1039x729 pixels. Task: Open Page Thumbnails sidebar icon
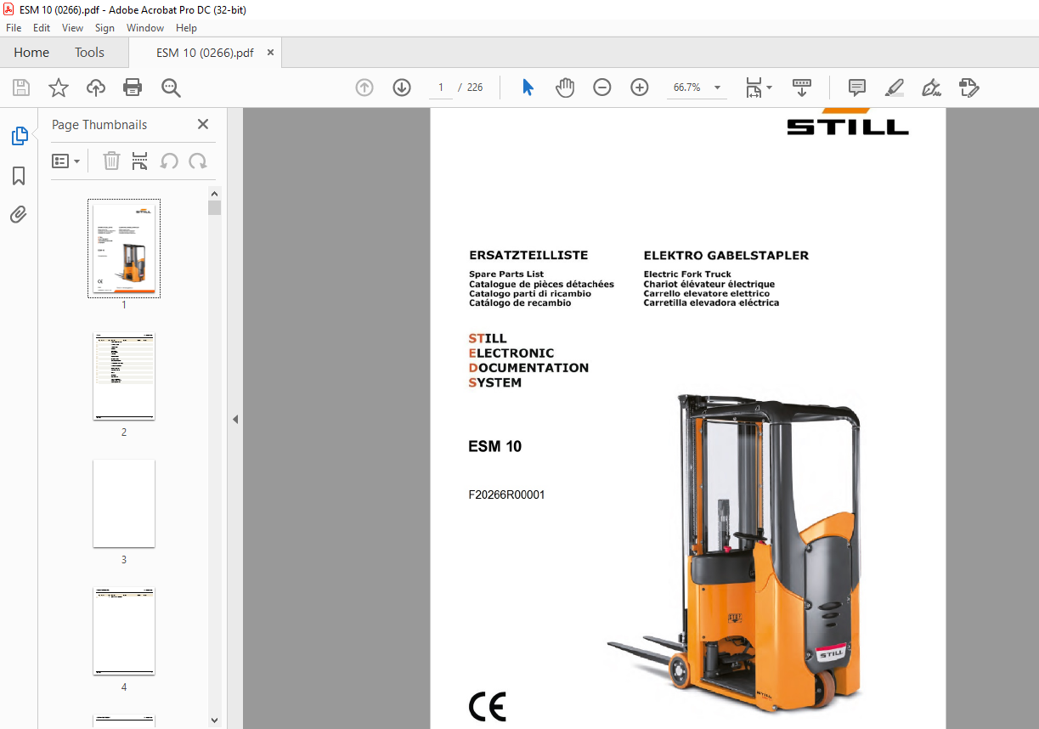[x=19, y=136]
